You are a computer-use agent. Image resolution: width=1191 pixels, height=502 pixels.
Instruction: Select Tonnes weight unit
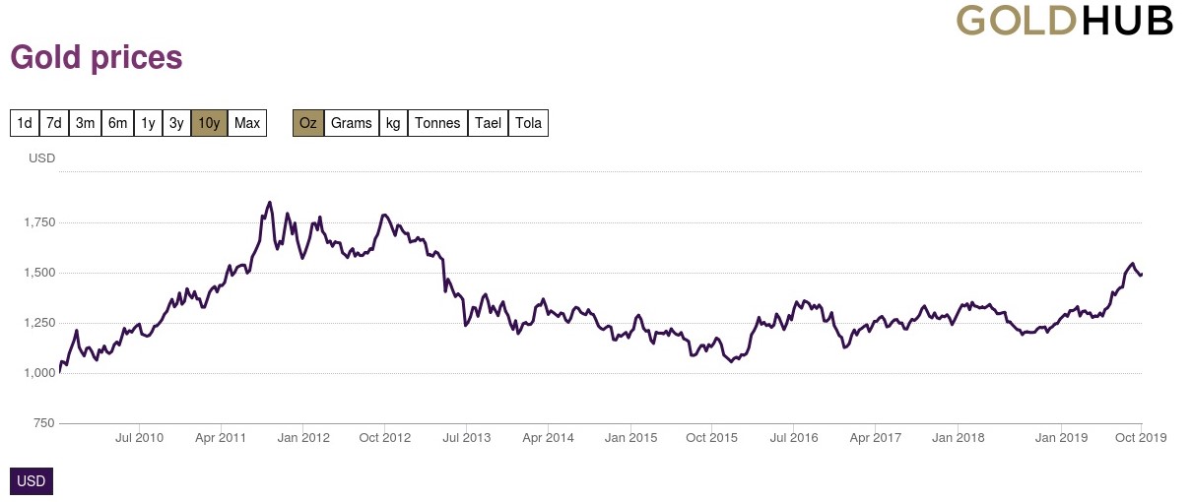(x=437, y=123)
